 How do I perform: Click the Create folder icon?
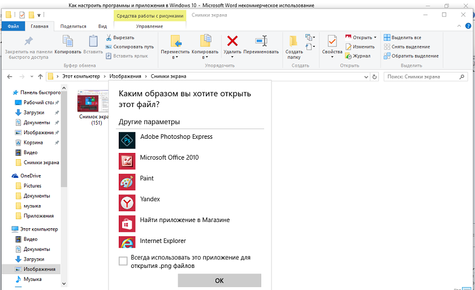coord(293,41)
